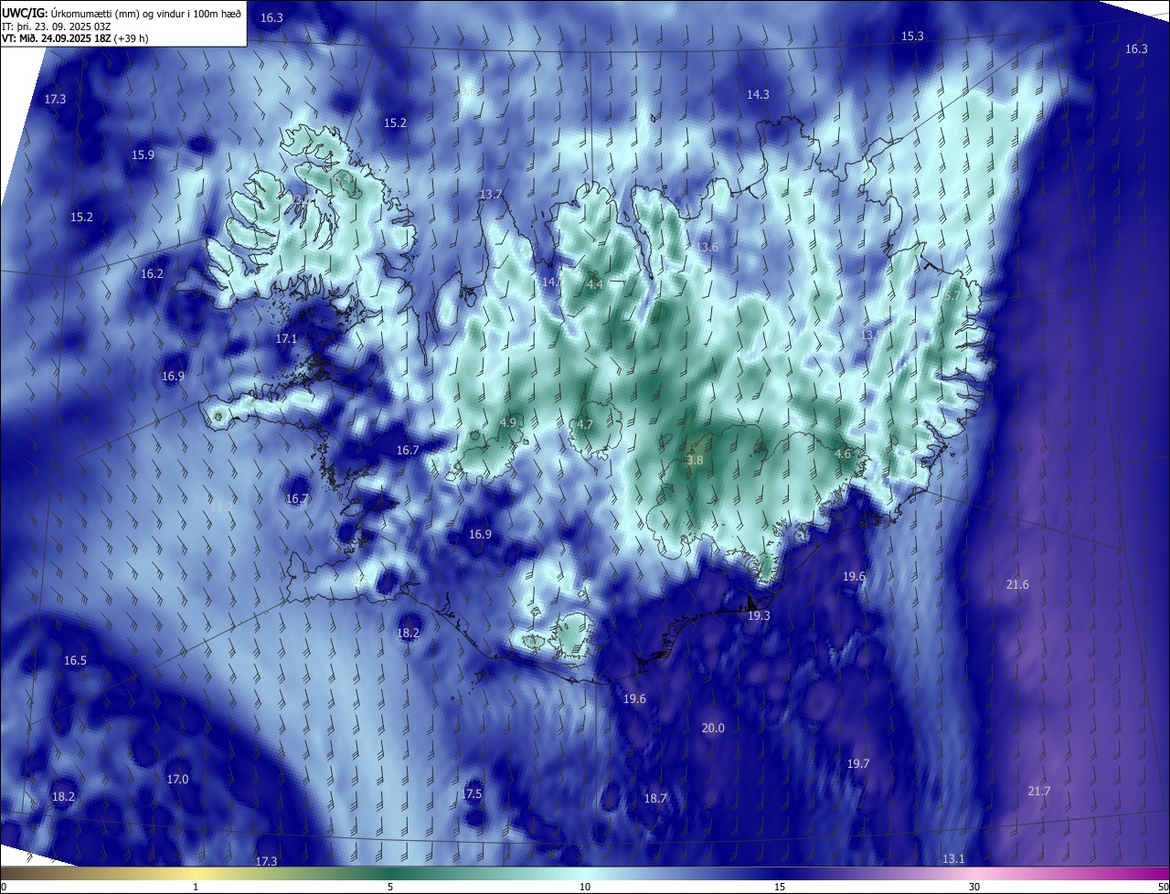Viewport: 1170px width, 894px height.
Task: Click the 15.3 value label
Action: [912, 36]
